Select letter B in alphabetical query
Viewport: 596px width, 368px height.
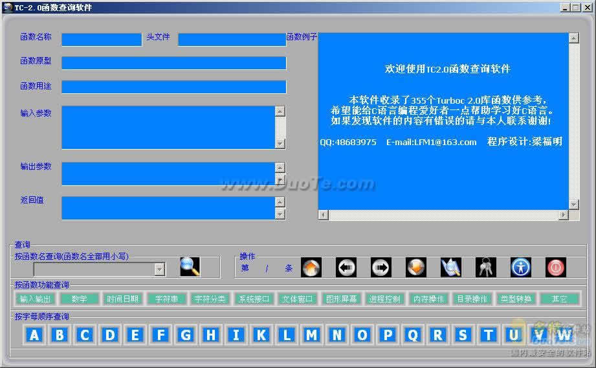60,335
